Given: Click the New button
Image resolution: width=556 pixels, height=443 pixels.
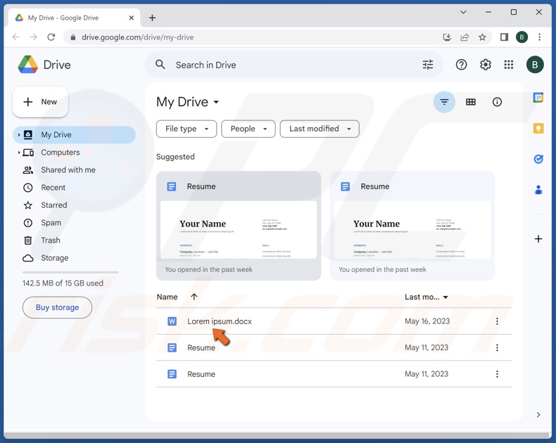Looking at the screenshot, I should tap(40, 102).
